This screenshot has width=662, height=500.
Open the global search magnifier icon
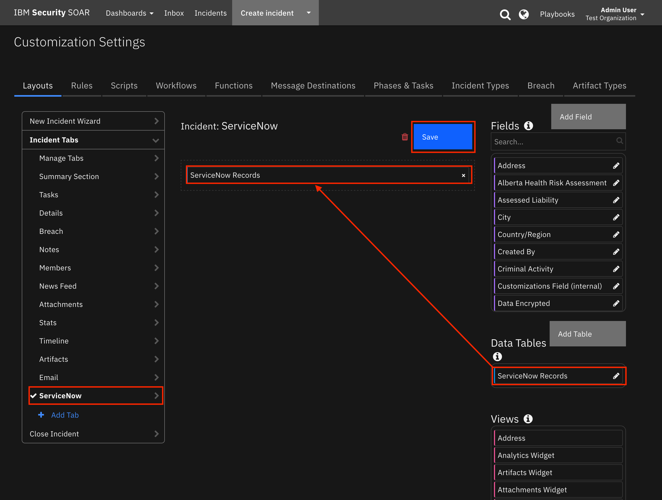tap(505, 14)
